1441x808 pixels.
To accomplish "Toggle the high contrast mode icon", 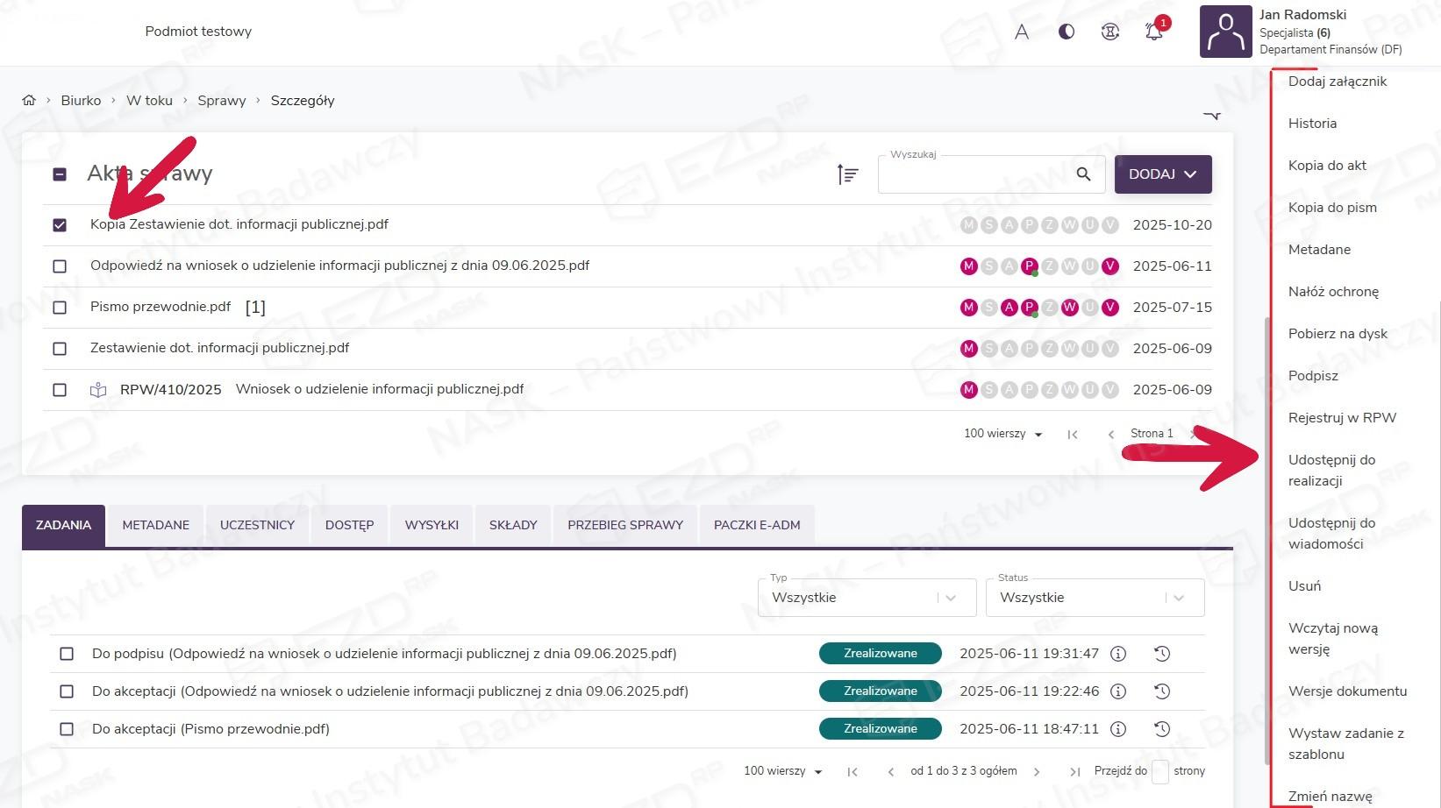I will pyautogui.click(x=1066, y=32).
